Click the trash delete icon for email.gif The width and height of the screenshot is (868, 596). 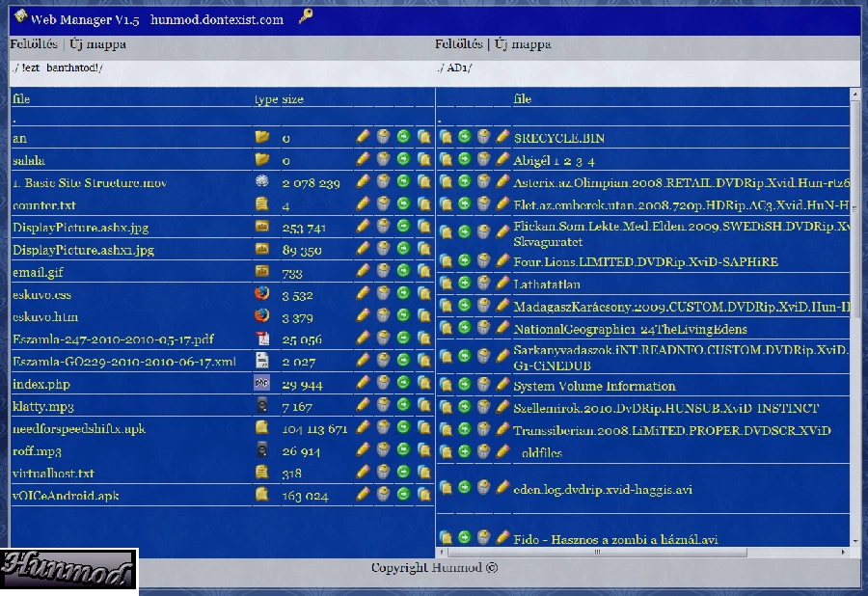383,271
